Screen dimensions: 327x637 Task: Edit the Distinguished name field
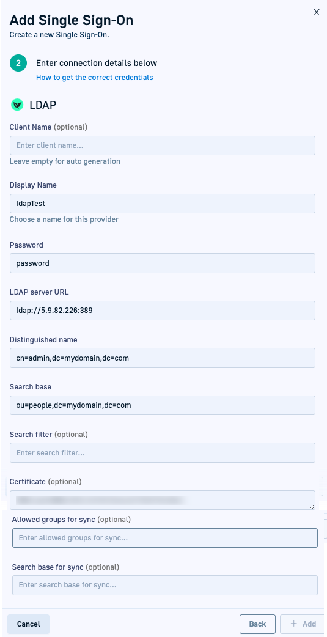pos(163,358)
